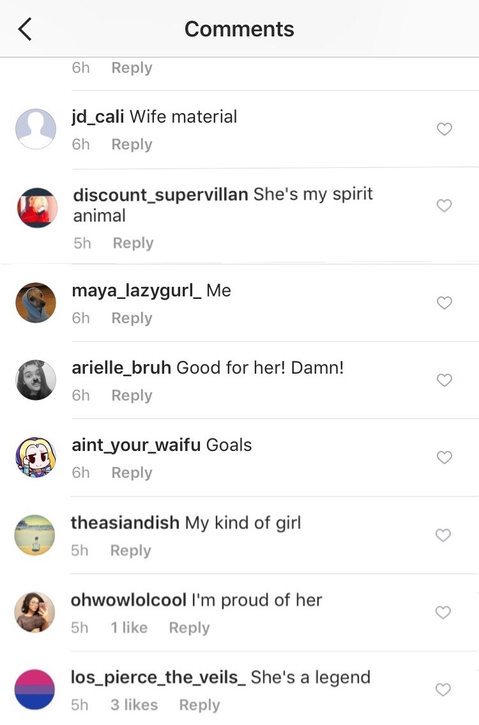This screenshot has height=725, width=479.
Task: Tap heart on discount_supervillan's comment
Action: coord(445,205)
